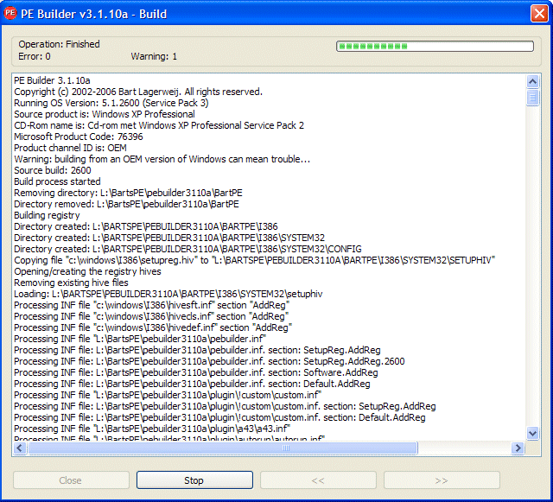Select 'Building registry' log line
553x502 pixels.
[x=47, y=215]
